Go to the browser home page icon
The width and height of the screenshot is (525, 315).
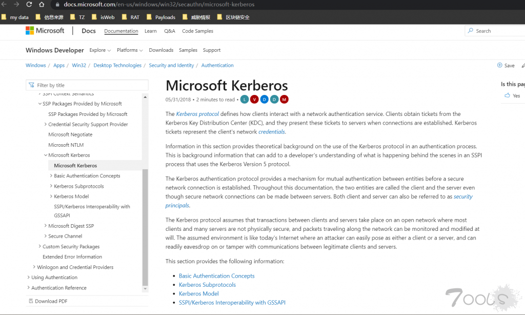42,4
